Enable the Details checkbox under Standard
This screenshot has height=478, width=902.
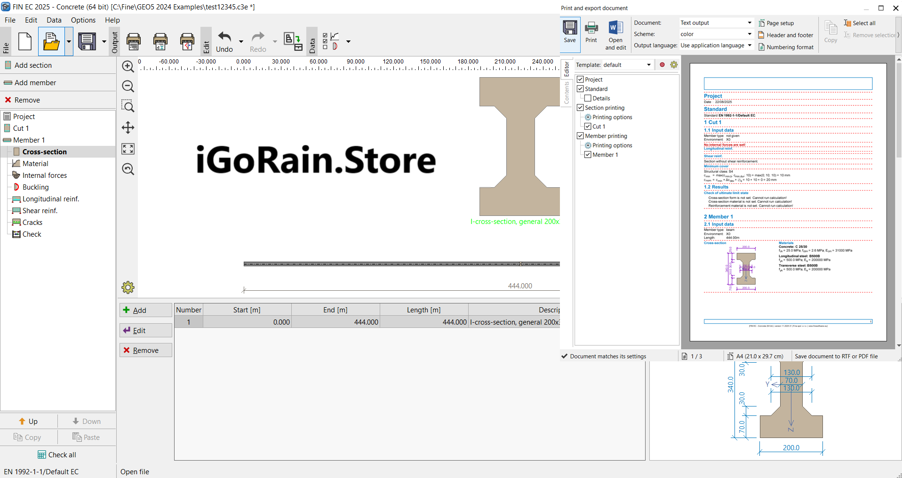click(588, 98)
